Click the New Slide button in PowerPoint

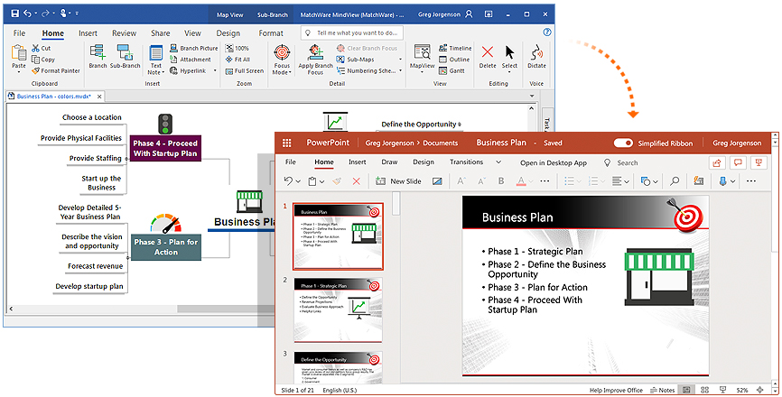pos(398,181)
